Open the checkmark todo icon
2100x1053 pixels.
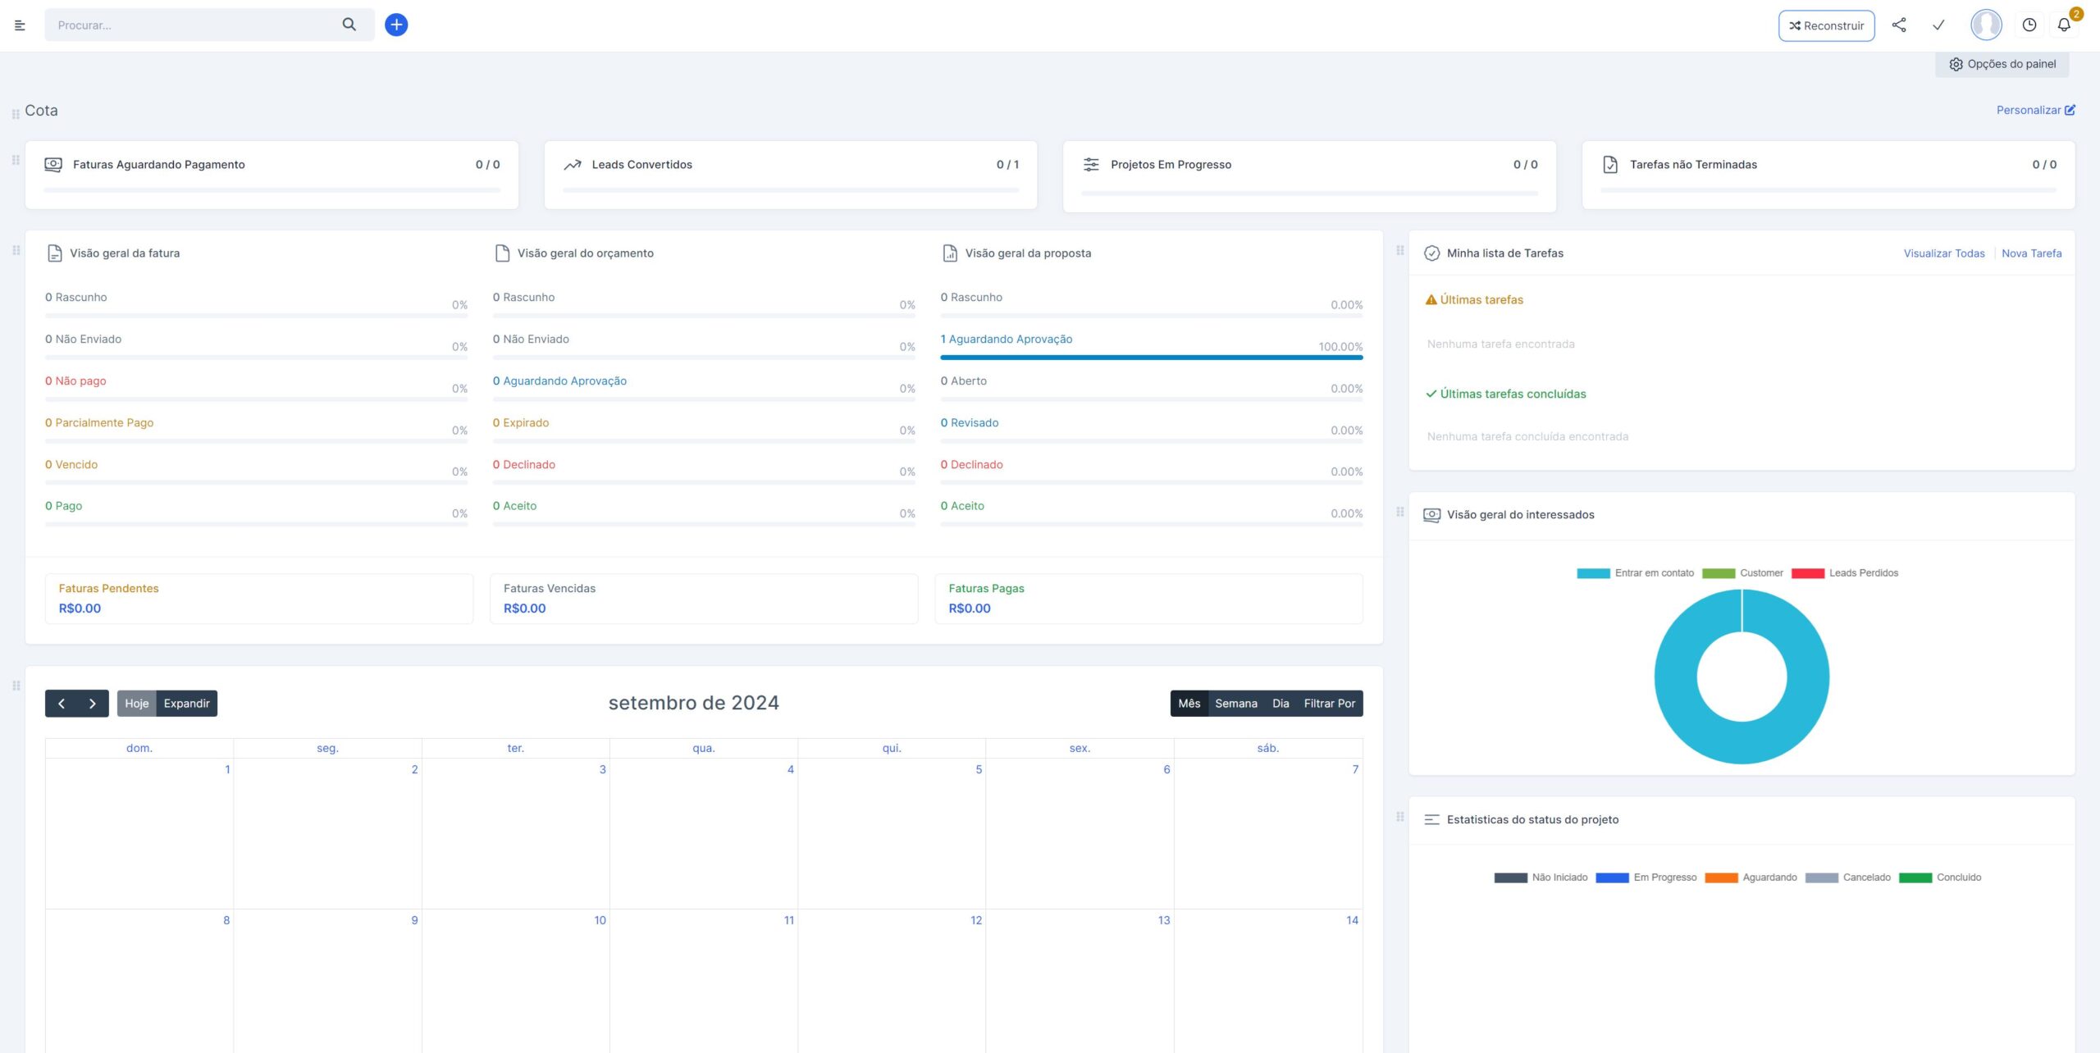tap(1938, 25)
